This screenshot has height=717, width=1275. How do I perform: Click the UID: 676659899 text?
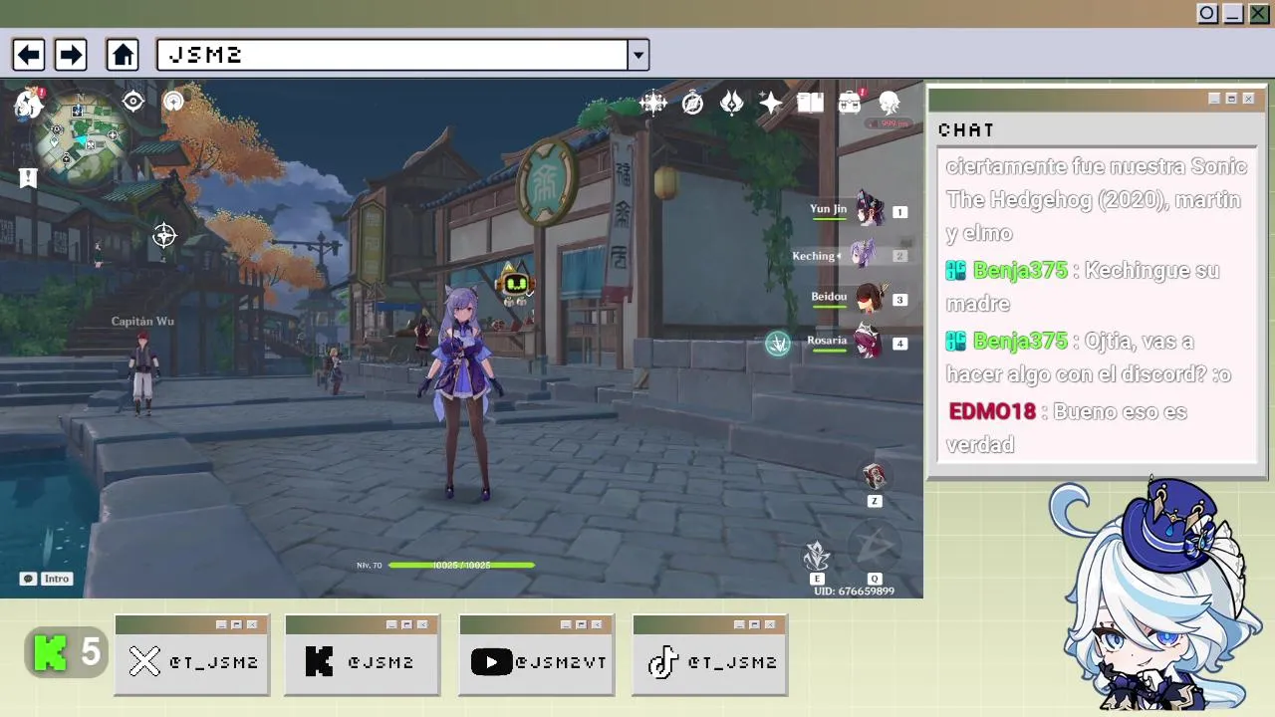click(854, 592)
